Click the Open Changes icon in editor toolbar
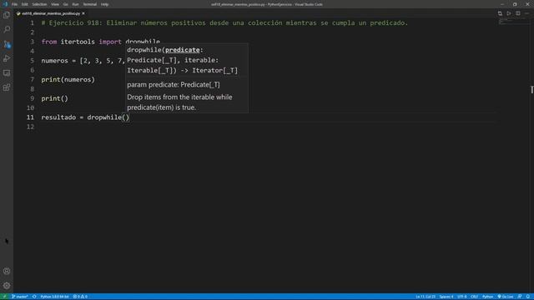Viewport: 534px width, 300px height. (x=500, y=13)
